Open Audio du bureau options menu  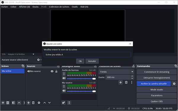pos(64,74)
